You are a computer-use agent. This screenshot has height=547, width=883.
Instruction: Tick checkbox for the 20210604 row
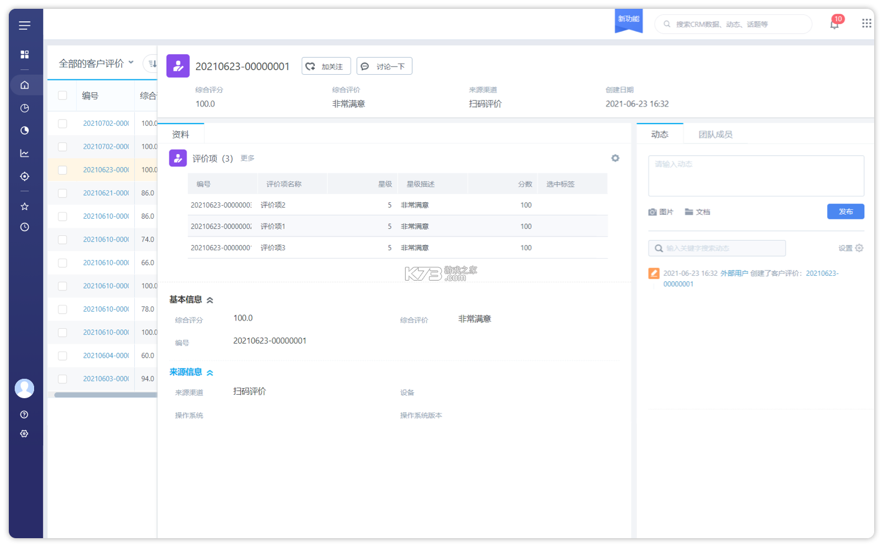point(62,356)
